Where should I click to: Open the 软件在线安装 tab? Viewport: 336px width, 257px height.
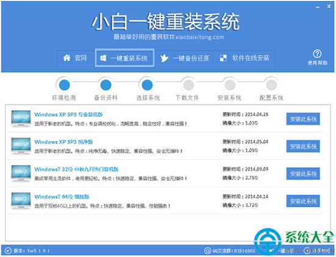coord(245,58)
